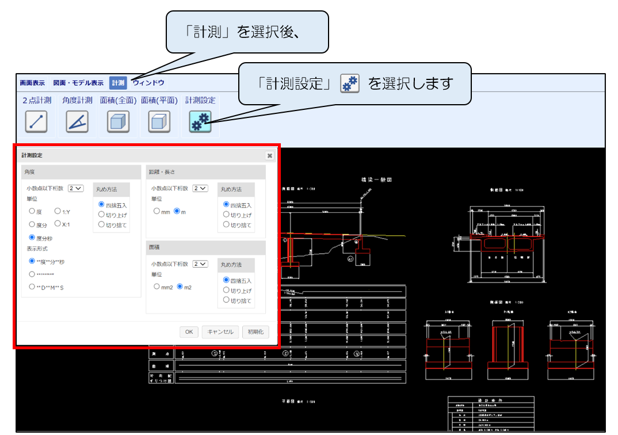Open decimal places dropdown for 面積
This screenshot has height=435, width=618.
pos(200,264)
